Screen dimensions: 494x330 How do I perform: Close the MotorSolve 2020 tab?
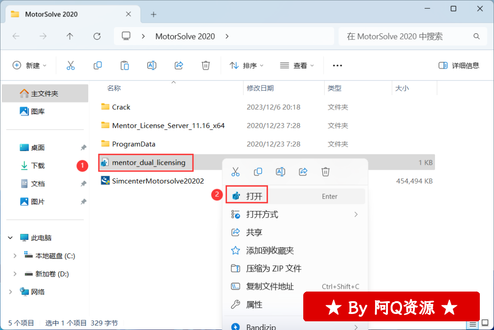point(129,14)
